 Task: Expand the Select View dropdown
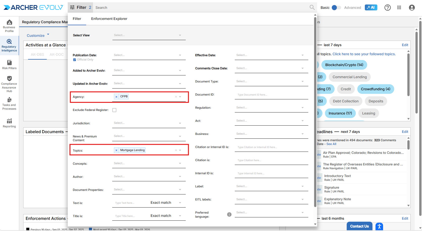[x=149, y=35]
